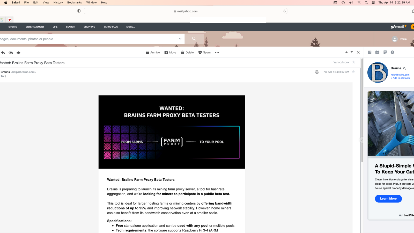Click the Time Machine icon in menu bar
The image size is (414, 233).
pos(343,3)
